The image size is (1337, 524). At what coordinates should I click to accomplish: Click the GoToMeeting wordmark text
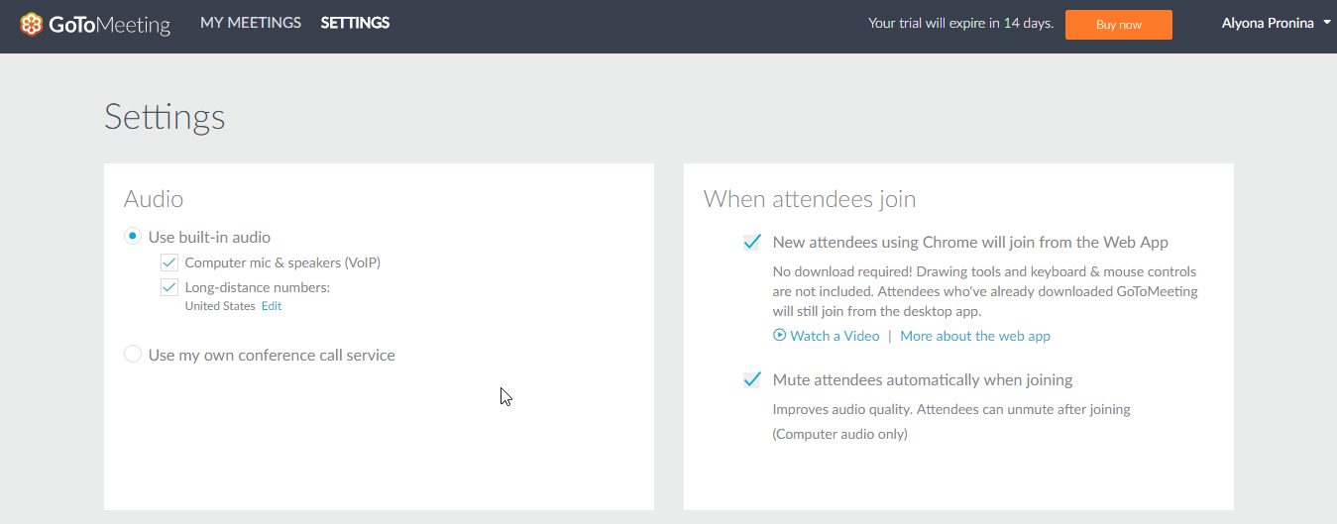click(109, 25)
